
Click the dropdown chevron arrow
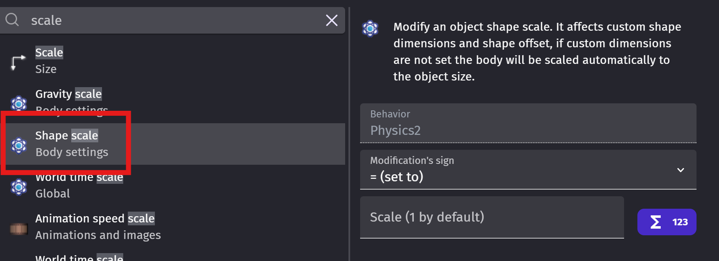(x=680, y=170)
